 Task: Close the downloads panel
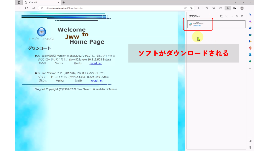pos(242,16)
